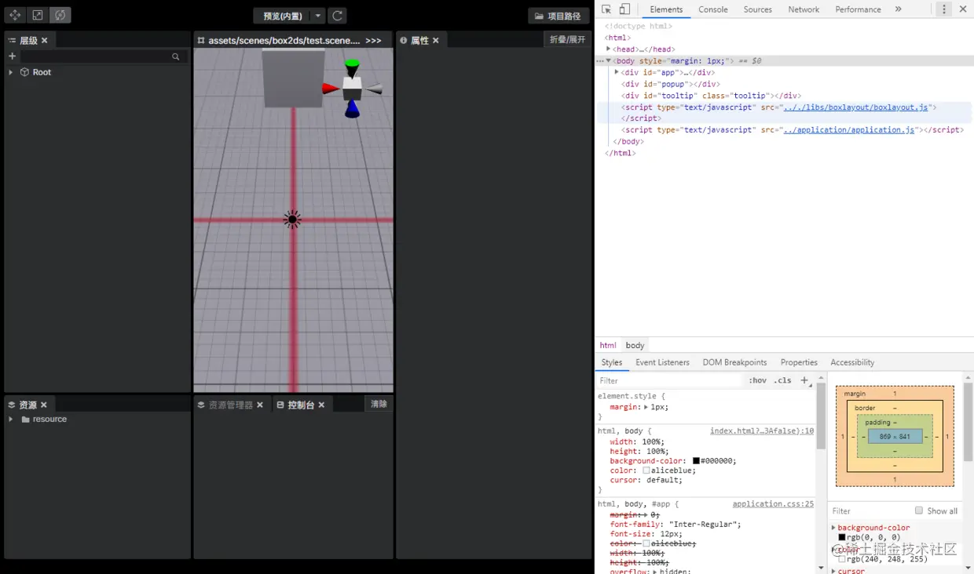Show more DevTools tabs chevron

coord(898,9)
